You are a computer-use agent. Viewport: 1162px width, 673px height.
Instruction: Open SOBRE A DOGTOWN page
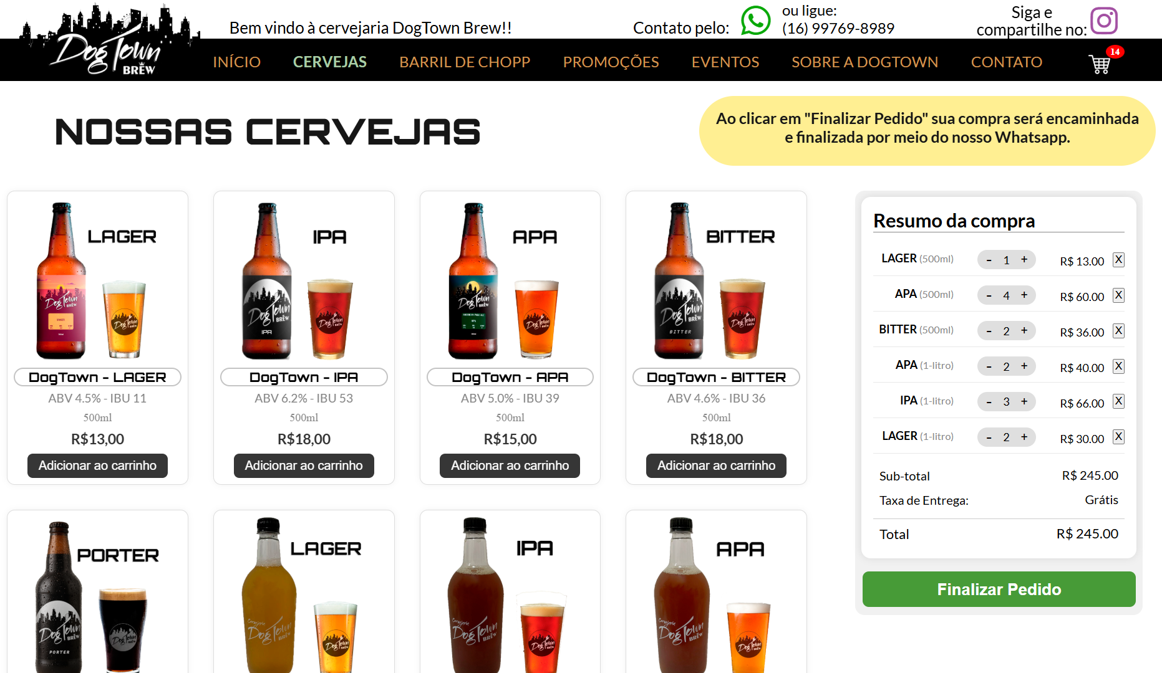[x=864, y=62]
